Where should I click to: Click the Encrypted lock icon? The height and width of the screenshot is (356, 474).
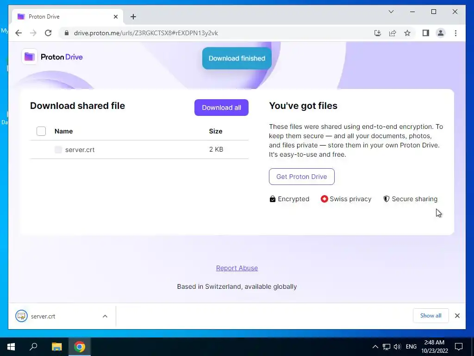coord(272,199)
